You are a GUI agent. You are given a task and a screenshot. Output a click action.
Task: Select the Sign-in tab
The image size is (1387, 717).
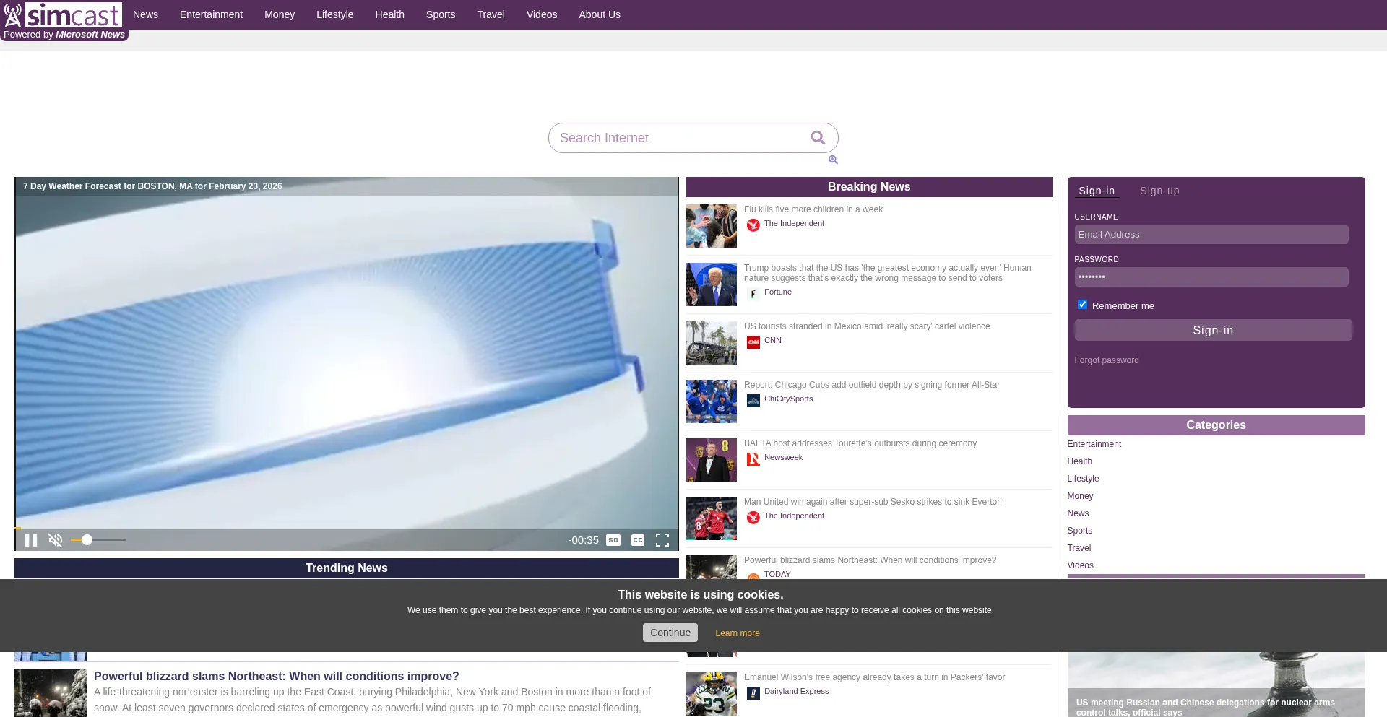coord(1097,191)
